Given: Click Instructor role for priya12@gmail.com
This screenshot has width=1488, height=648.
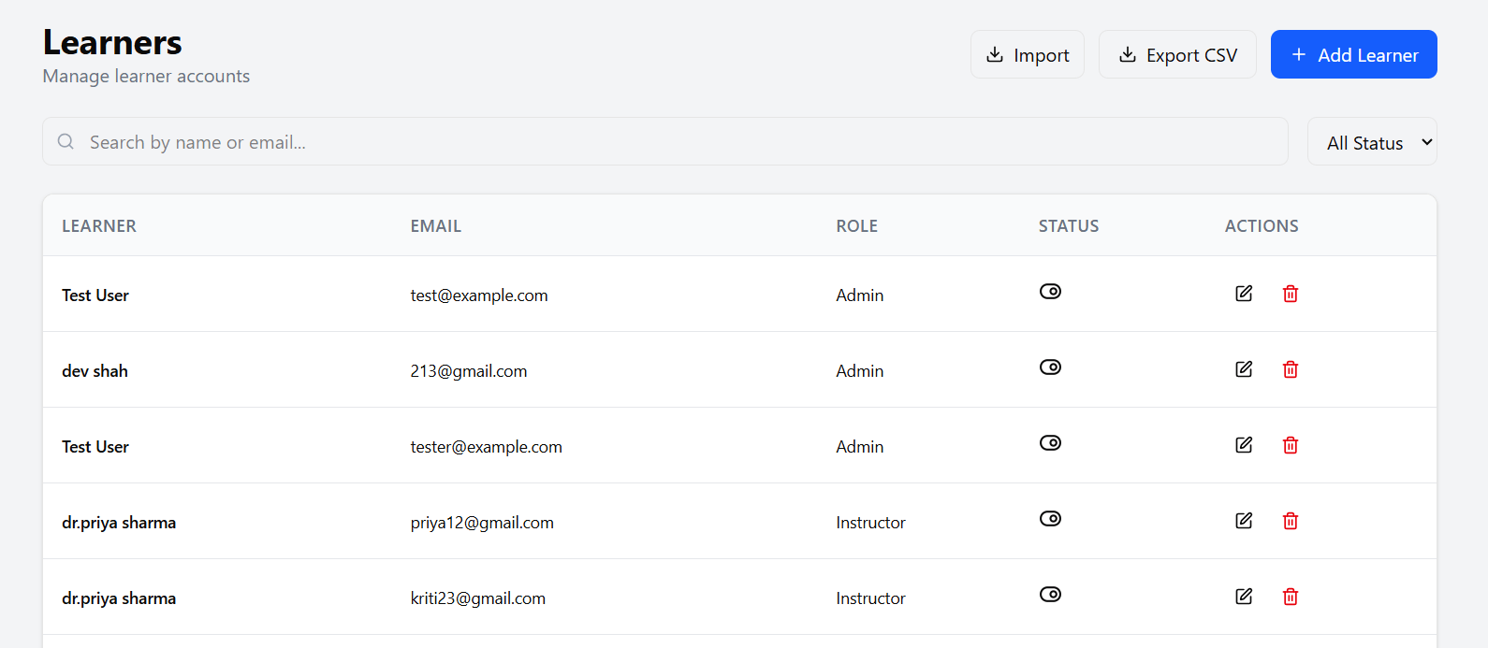Looking at the screenshot, I should coord(871,523).
